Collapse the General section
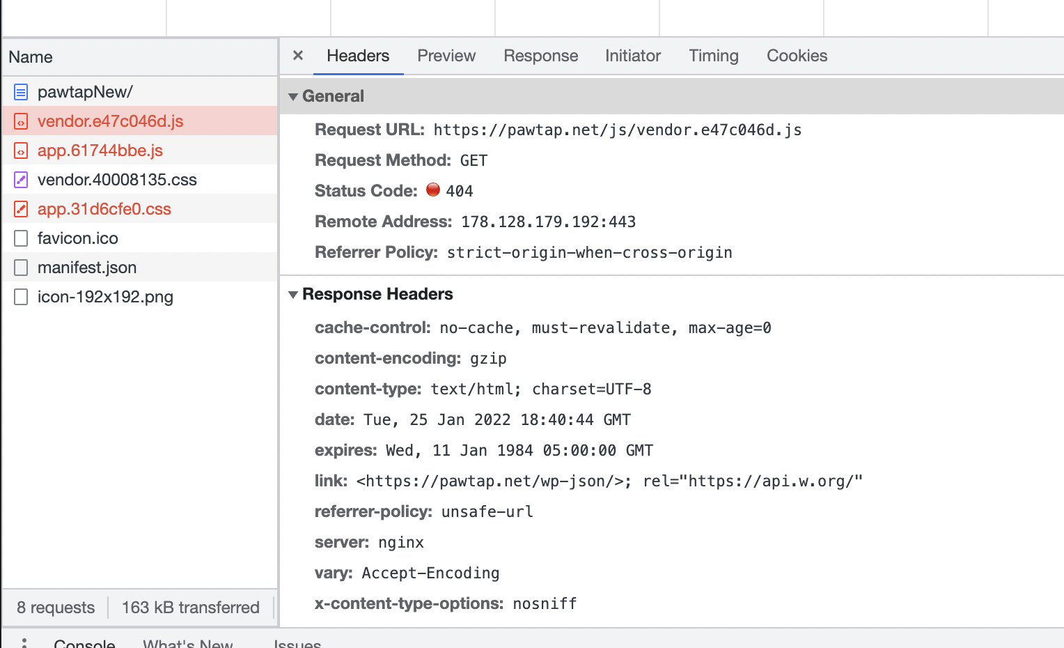The image size is (1064, 648). tap(293, 97)
